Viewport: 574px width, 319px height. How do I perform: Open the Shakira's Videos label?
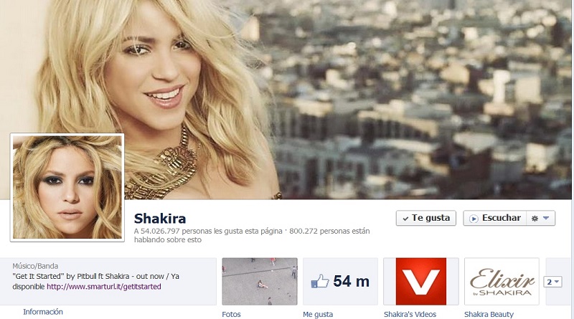[x=410, y=314]
